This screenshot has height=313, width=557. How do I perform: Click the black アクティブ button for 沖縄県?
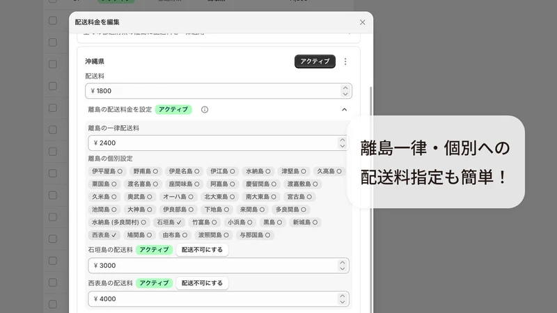click(315, 61)
